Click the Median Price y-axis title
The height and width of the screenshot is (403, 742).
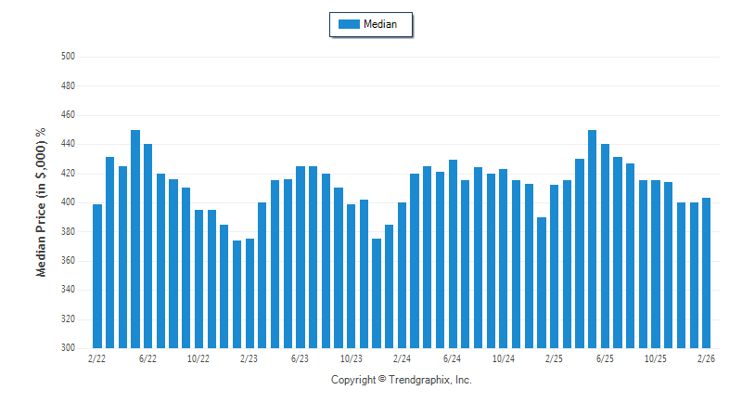click(x=41, y=201)
